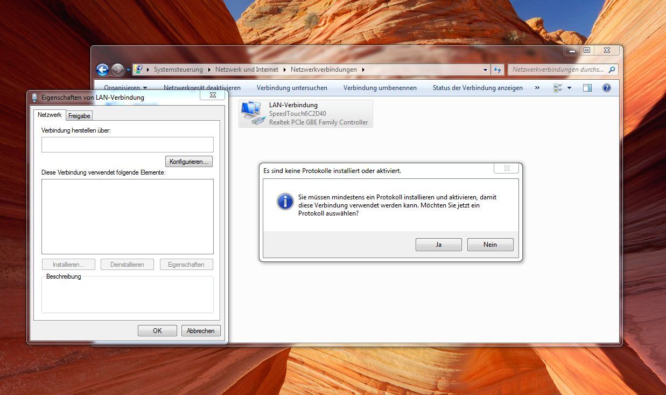Image resolution: width=666 pixels, height=395 pixels.
Task: Click the SpeedTouch6C2D40 network name
Action: 297,114
